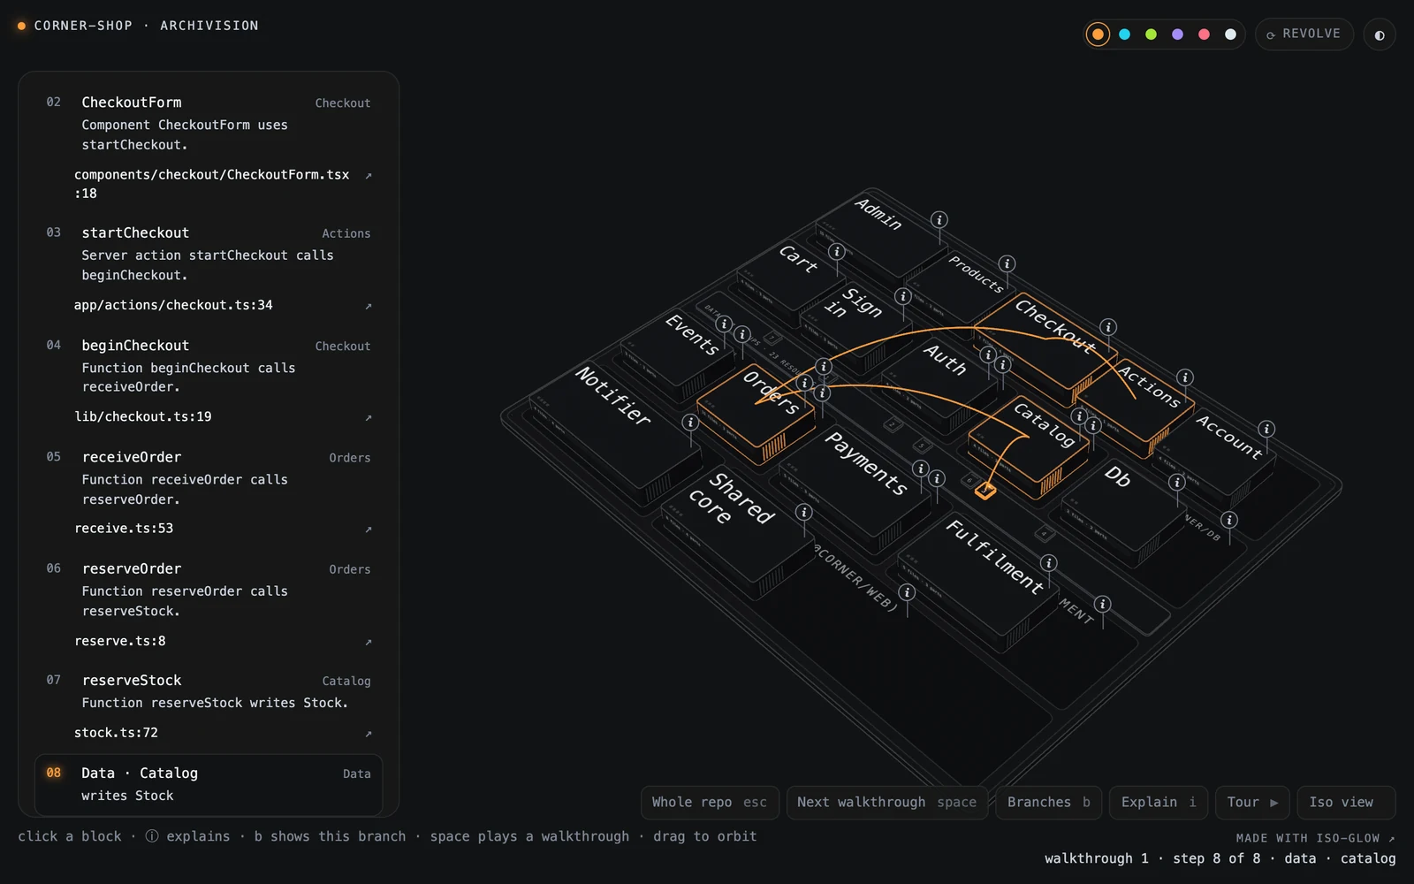Toggle the light/dark theme icon
The width and height of the screenshot is (1414, 884).
(1379, 34)
